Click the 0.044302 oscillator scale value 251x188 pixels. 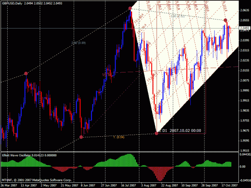245,154
